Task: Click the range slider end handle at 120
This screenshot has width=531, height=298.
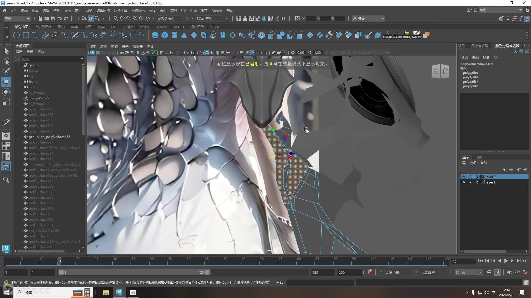Action: click(x=207, y=272)
